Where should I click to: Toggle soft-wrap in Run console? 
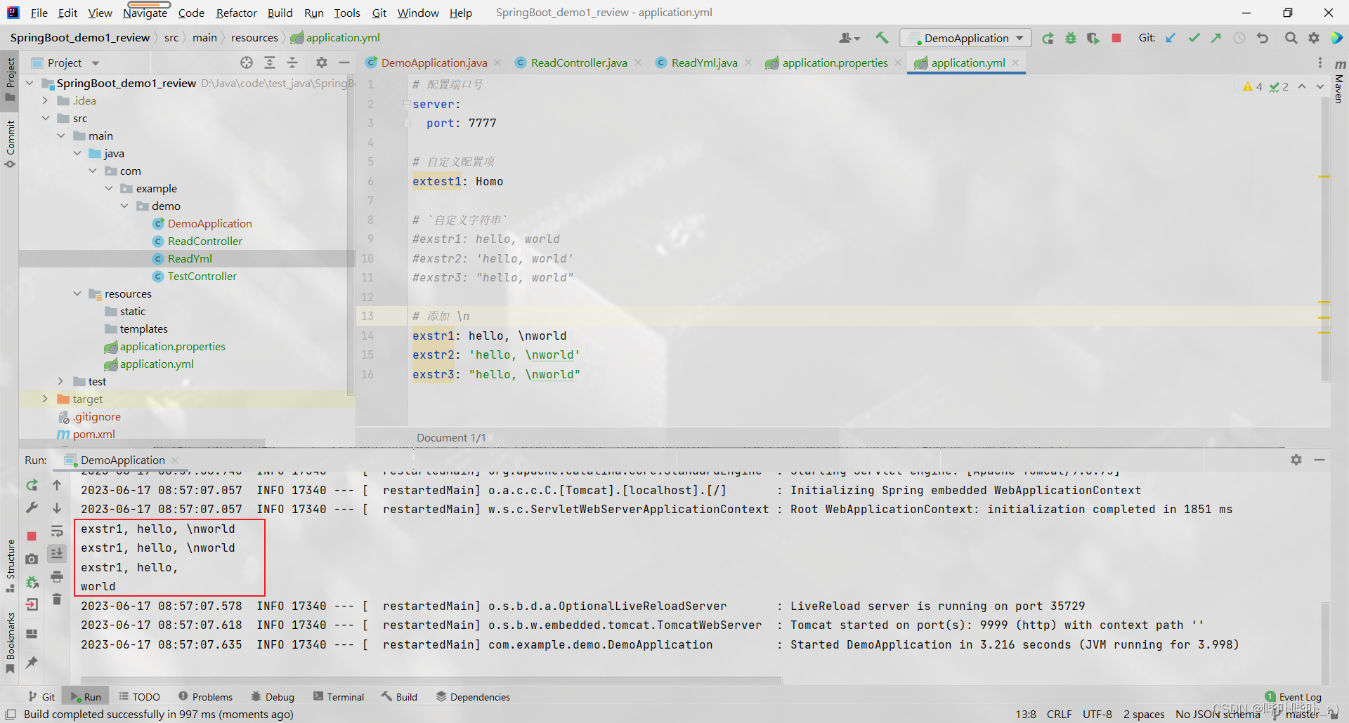pos(57,531)
